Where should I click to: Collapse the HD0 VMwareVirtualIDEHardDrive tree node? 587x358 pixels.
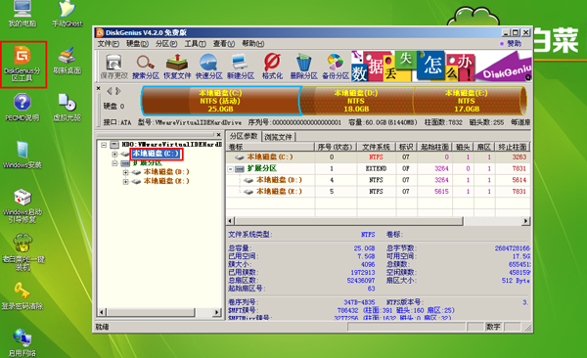pos(104,145)
